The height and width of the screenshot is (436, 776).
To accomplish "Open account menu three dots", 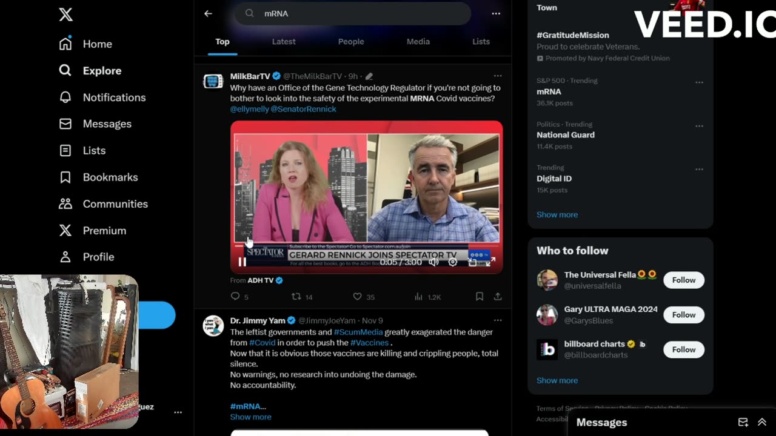I will coord(178,412).
